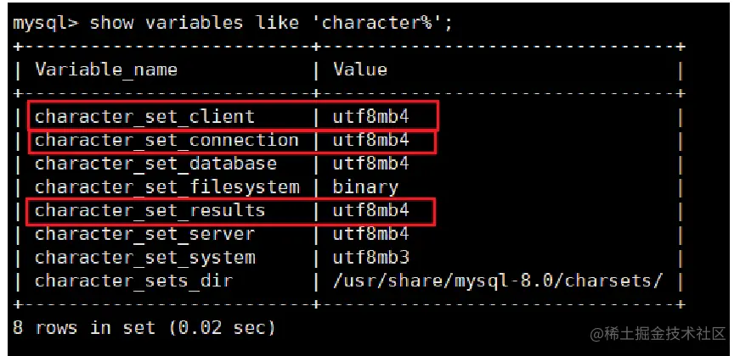This screenshot has height=356, width=740.
Task: Click the 稀土掘金技术社区 watermark
Action: (658, 334)
